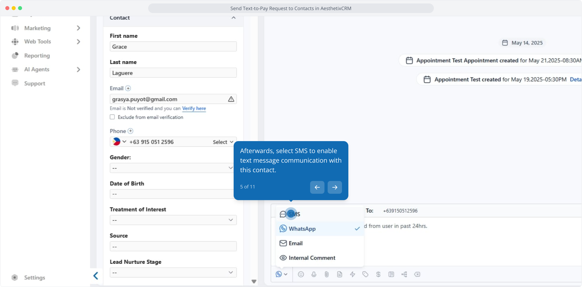Select Internal Comment option
The image size is (582, 287).
(312, 258)
